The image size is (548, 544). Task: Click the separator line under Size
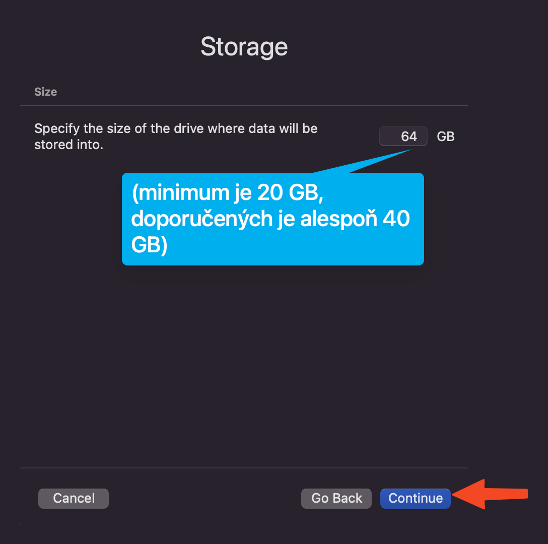click(244, 105)
